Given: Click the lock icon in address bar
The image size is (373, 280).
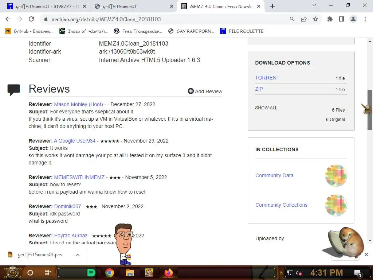Looking at the screenshot, I should coord(46,19).
